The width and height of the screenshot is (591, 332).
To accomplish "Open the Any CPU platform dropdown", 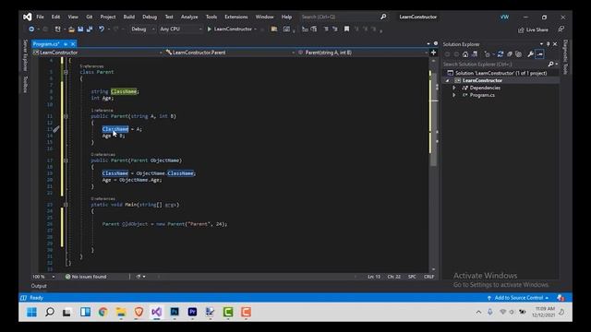I will point(181,29).
